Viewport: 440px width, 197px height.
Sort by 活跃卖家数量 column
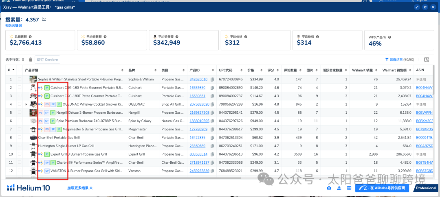pyautogui.click(x=346, y=70)
